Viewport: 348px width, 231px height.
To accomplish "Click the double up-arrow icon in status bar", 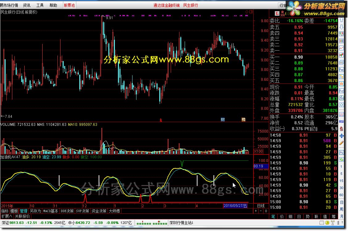I will (x=338, y=223).
